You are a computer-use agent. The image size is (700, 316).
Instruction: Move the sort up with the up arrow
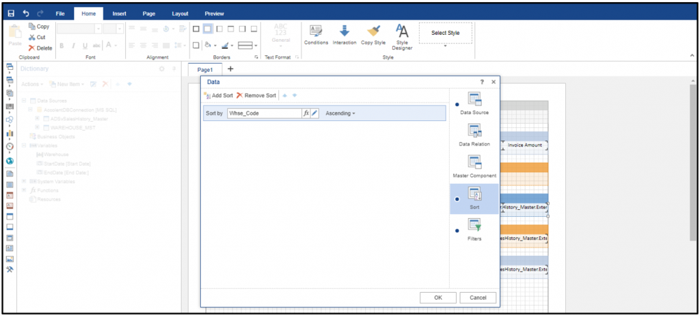[285, 95]
